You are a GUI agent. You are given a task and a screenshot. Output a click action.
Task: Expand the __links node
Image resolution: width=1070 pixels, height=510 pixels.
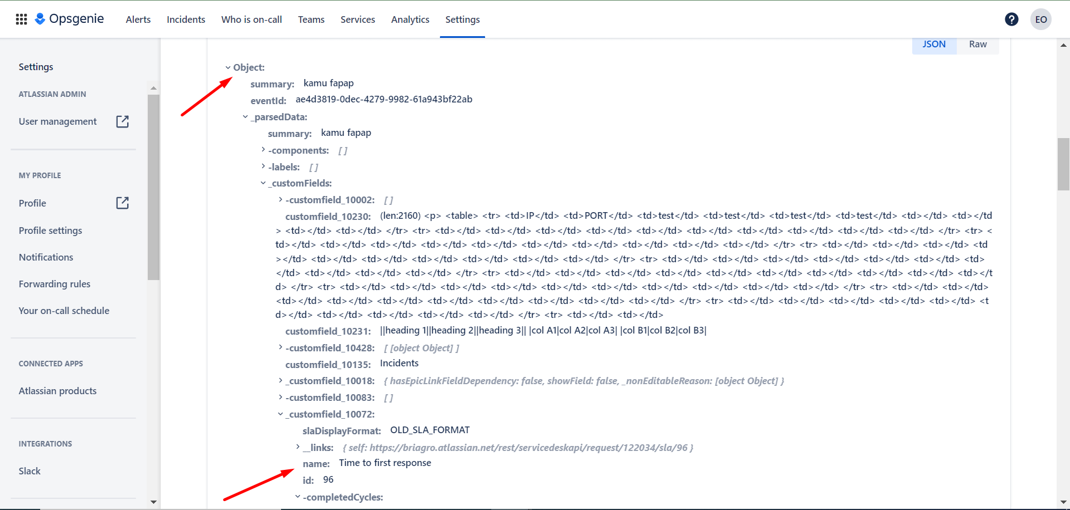297,446
